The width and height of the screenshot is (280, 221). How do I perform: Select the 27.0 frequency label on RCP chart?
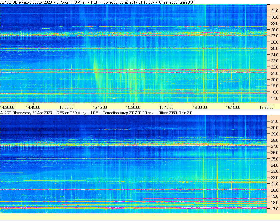(x=275, y=36)
